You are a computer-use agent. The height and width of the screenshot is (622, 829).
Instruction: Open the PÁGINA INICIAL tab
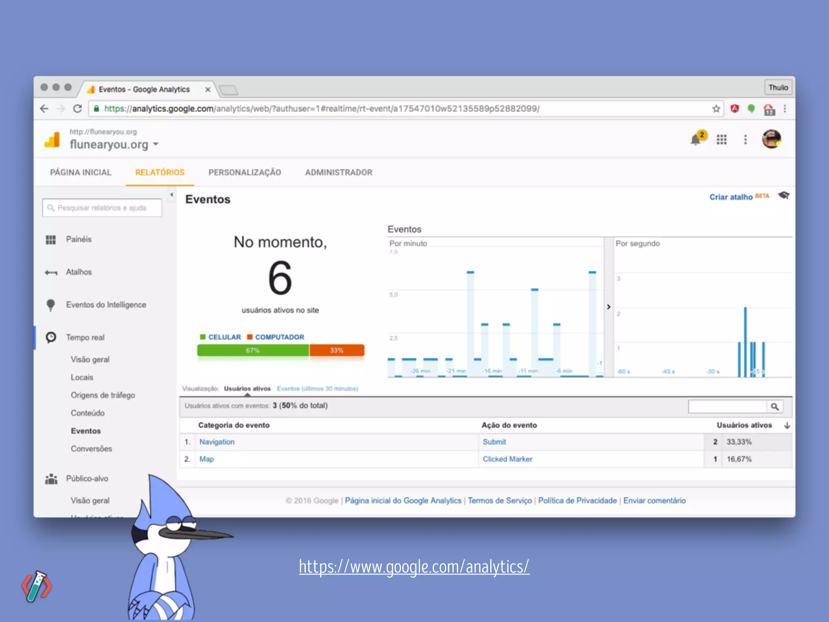point(81,173)
